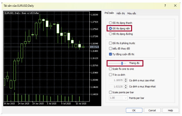This screenshot has height=116, width=182.
Task: Click the 1.18570 fixed maximum field
Action: [x=117, y=80]
